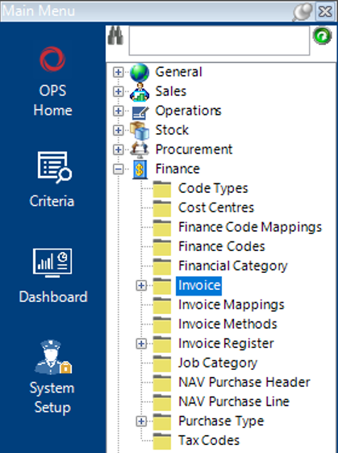The height and width of the screenshot is (453, 338).
Task: Click the binoculars search icon
Action: (115, 36)
